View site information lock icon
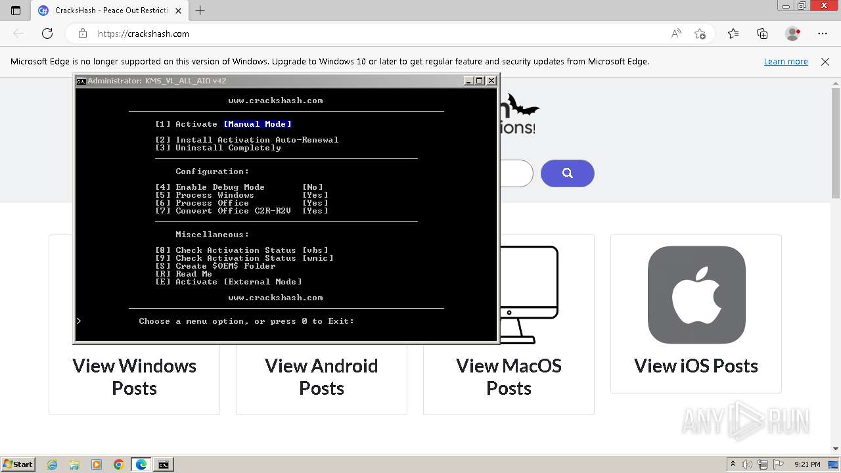The width and height of the screenshot is (841, 473). click(x=83, y=34)
